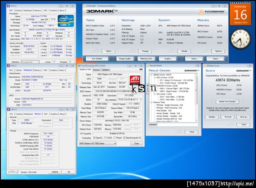256x188 pixels.
Task: Collapse the Feature Tests tree node
Action: (151, 102)
